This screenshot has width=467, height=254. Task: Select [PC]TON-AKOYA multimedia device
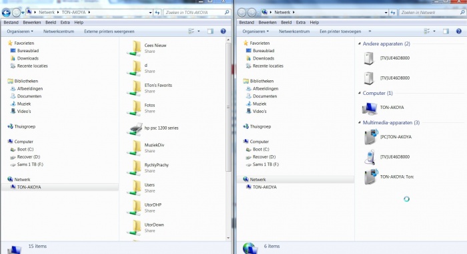click(388, 137)
